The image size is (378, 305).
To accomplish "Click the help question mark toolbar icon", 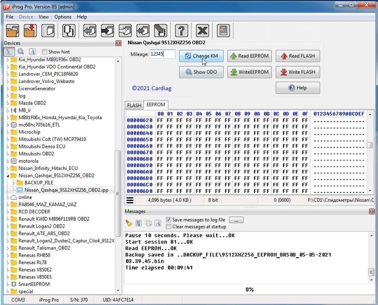I will 182,30.
